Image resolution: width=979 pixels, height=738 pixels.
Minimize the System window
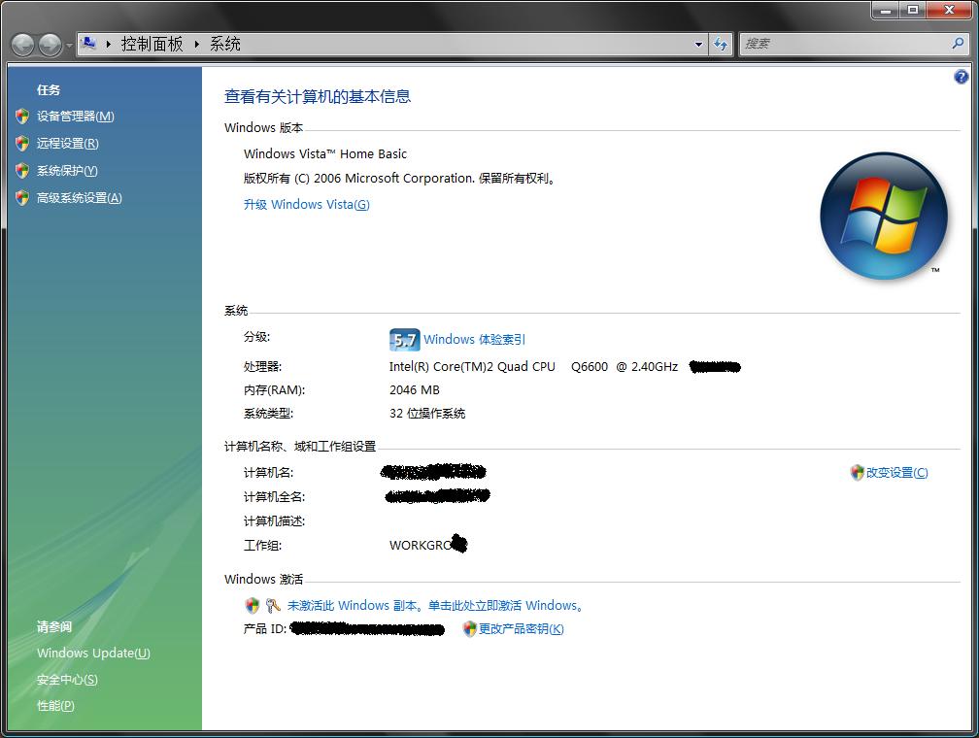click(886, 10)
